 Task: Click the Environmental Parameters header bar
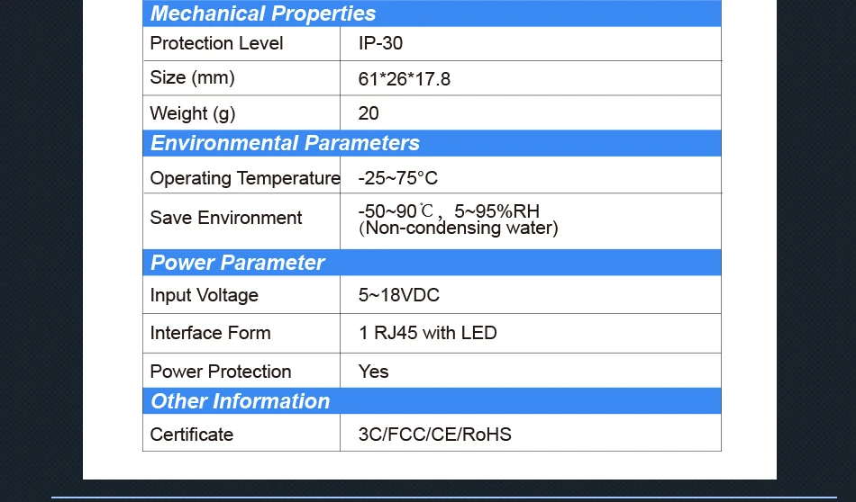432,143
